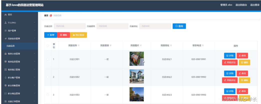Viewport: 261px width, 104px height.
Task: Open the 兑换订单管理 menu label
Action: pos(14,101)
